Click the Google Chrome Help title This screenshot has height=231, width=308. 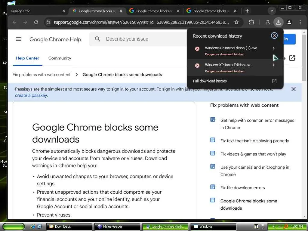(55, 39)
